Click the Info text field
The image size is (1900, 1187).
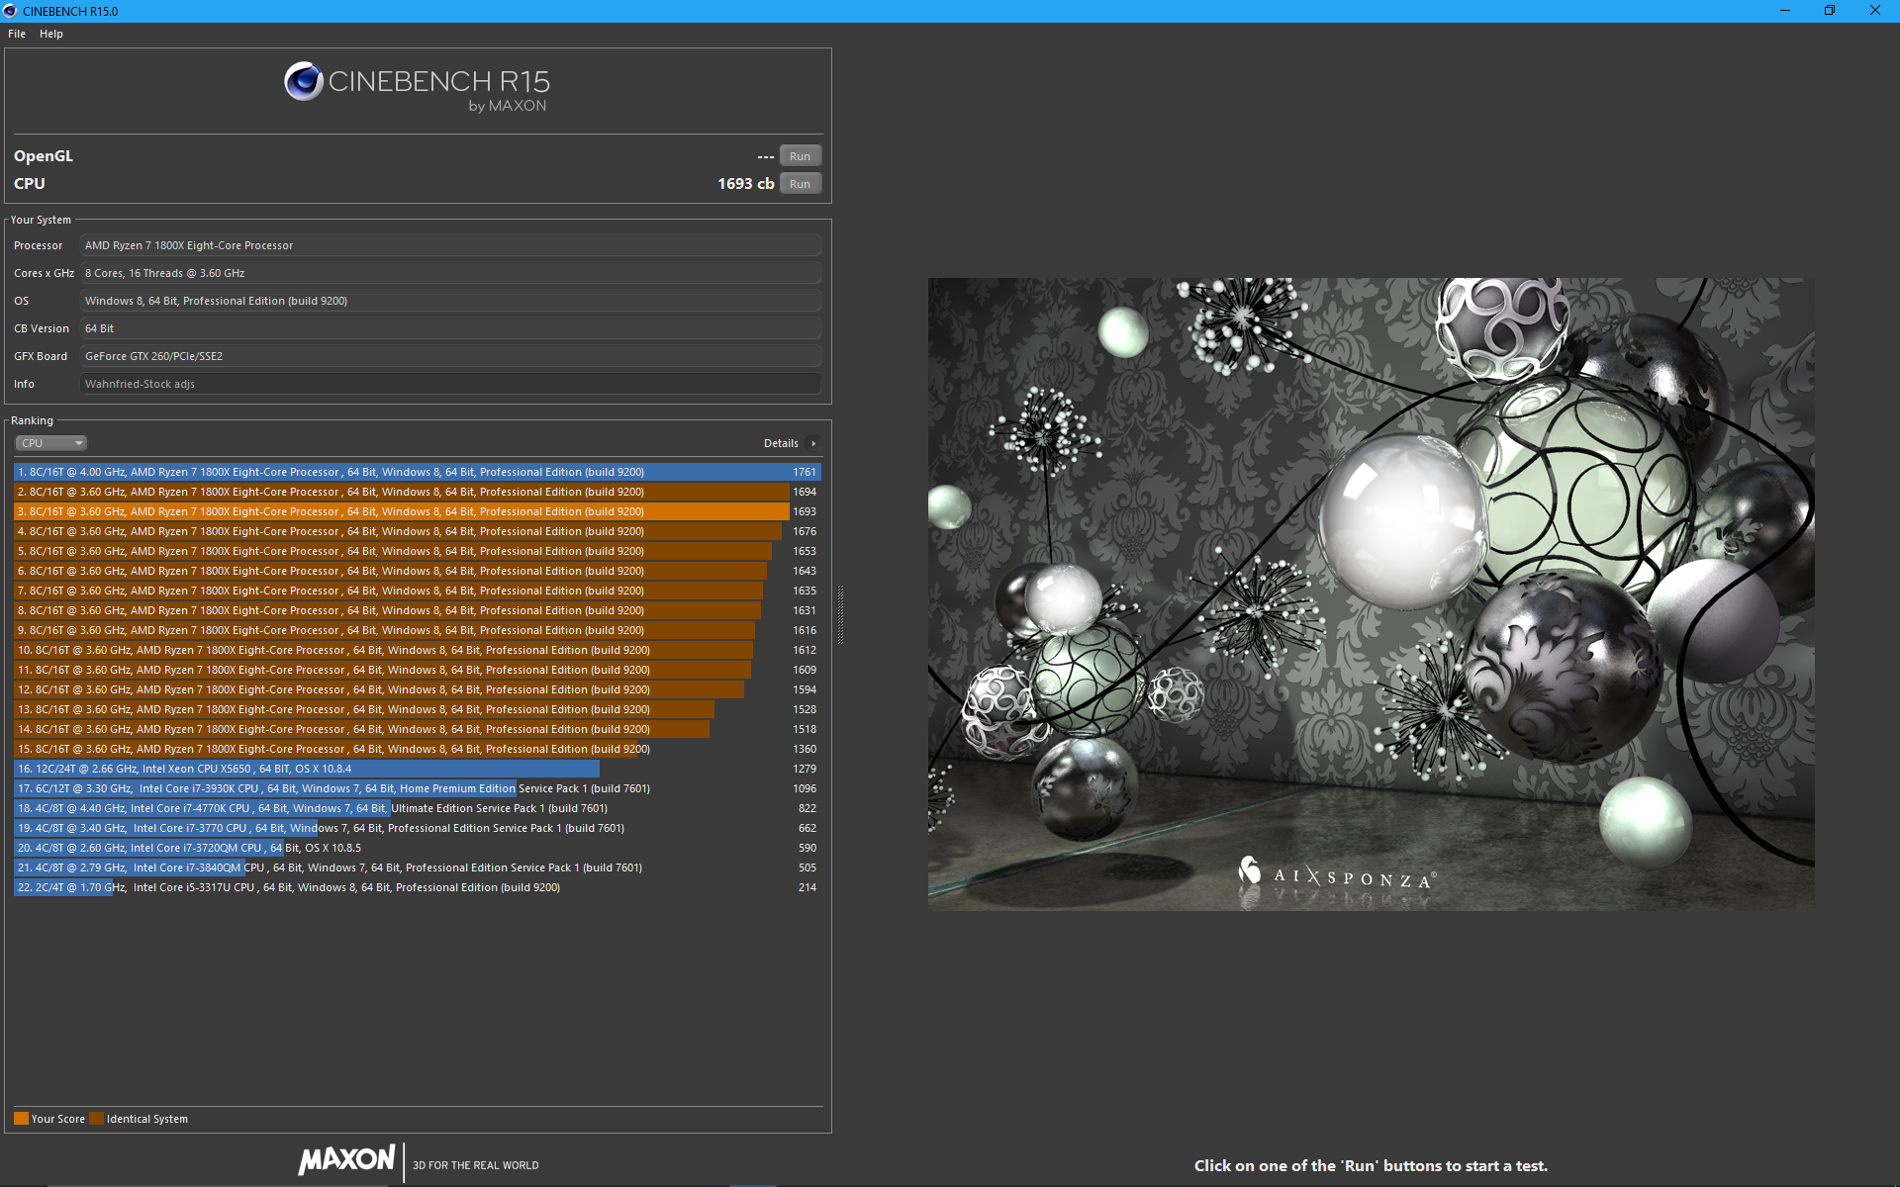[x=450, y=384]
